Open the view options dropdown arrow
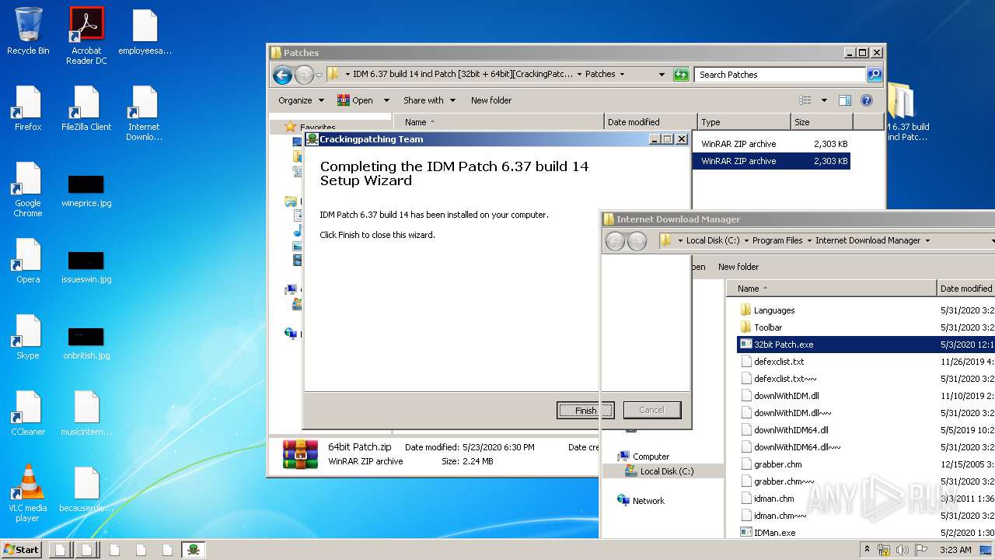The image size is (995, 560). pos(824,100)
